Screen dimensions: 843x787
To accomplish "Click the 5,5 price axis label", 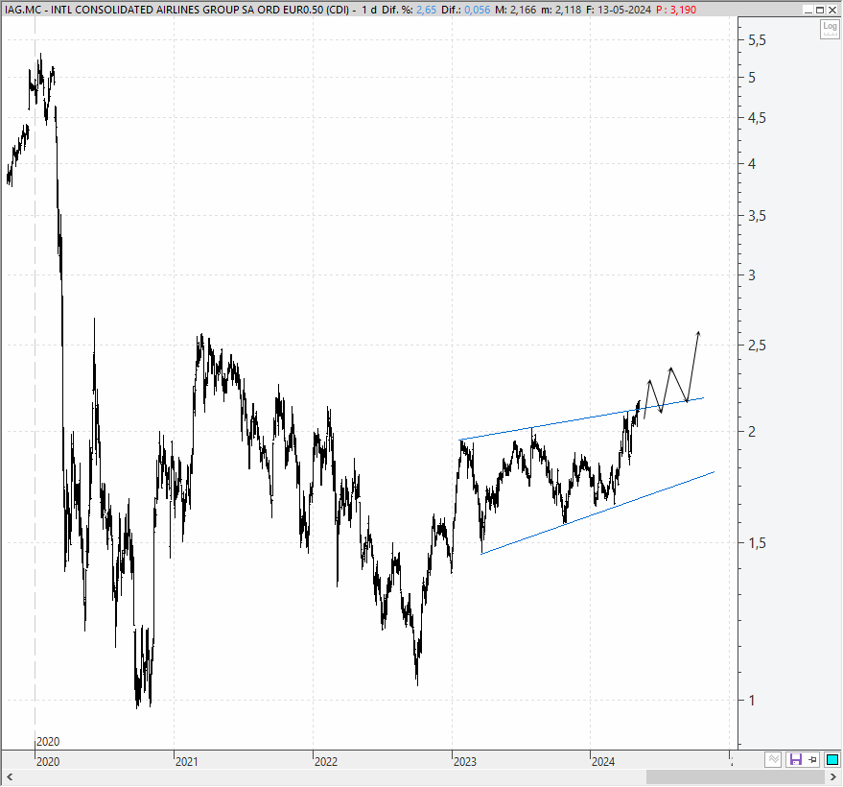I will click(757, 39).
